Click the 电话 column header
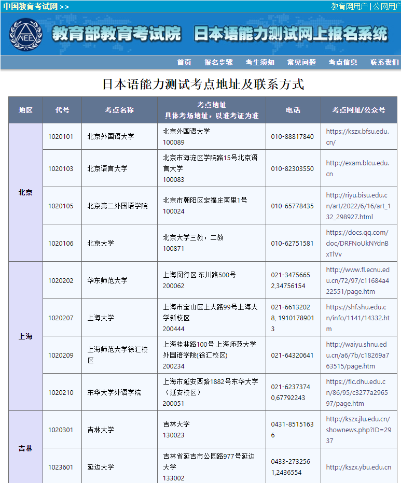Viewport: 401px width, 483px height. tap(293, 110)
